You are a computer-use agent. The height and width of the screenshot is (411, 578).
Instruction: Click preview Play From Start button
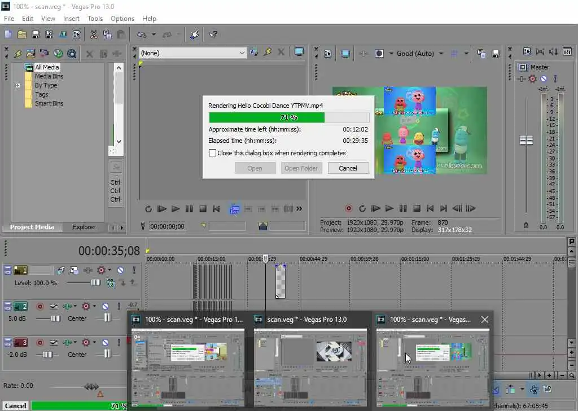pyautogui.click(x=375, y=209)
